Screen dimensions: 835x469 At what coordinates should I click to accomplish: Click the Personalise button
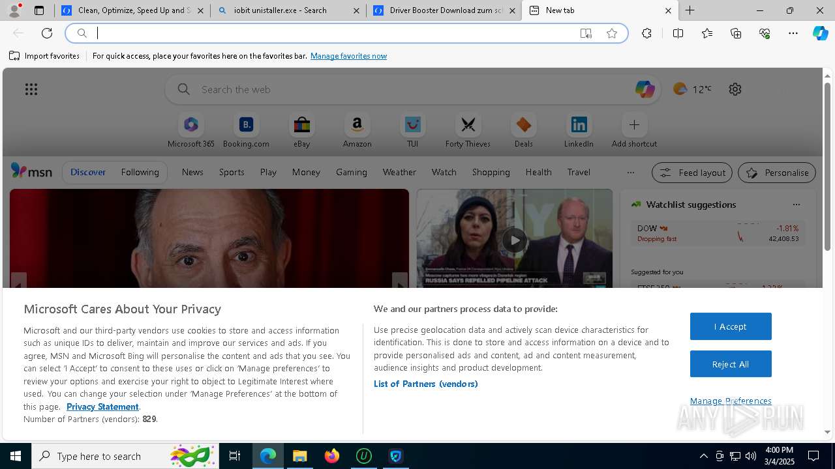(777, 173)
